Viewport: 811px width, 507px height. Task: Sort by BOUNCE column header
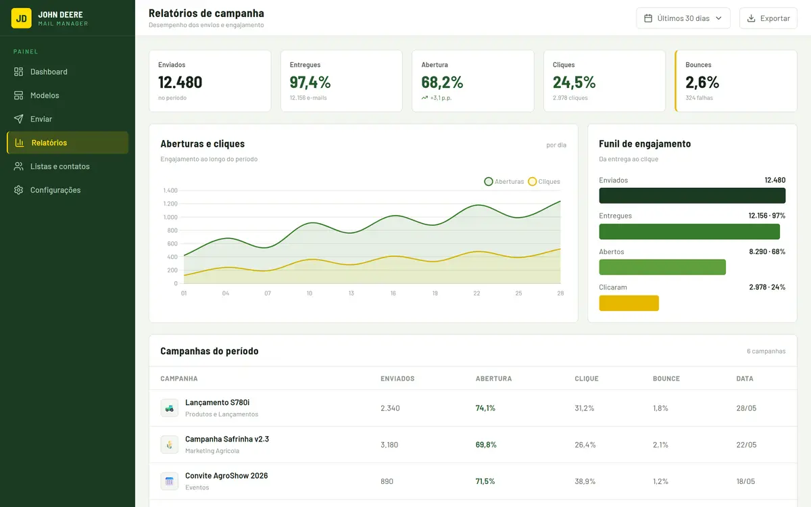click(666, 379)
